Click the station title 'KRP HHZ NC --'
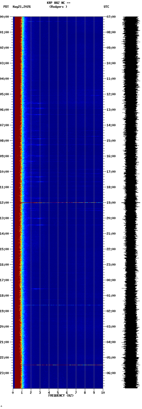This screenshot has width=142, height=409. pos(58,3)
